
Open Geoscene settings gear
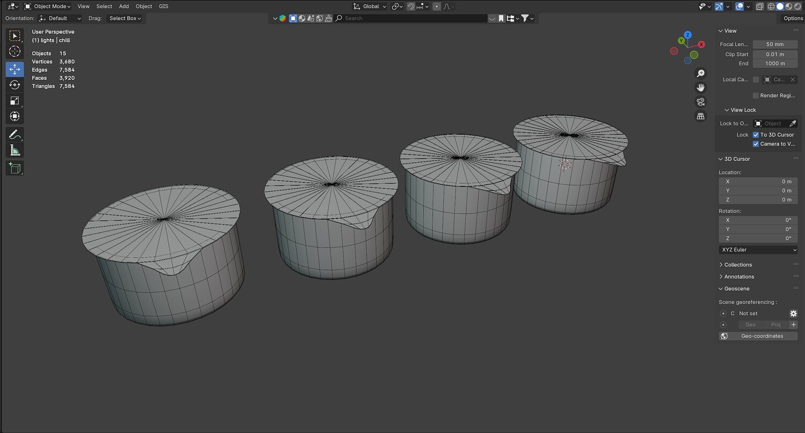pos(793,313)
